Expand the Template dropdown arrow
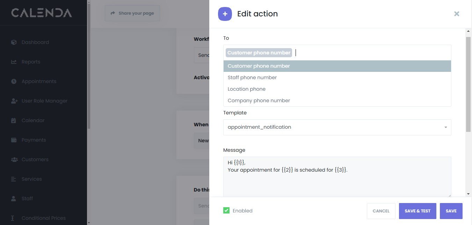The image size is (472, 225). click(445, 127)
